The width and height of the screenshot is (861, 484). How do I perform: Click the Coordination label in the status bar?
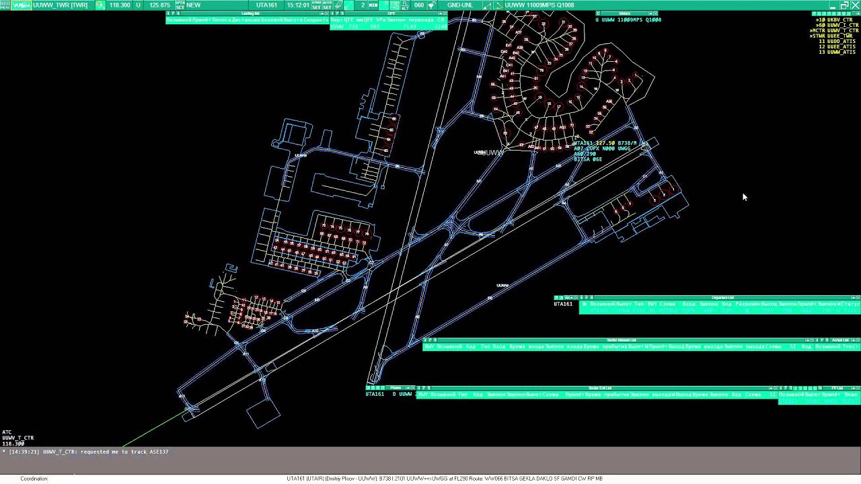point(34,479)
